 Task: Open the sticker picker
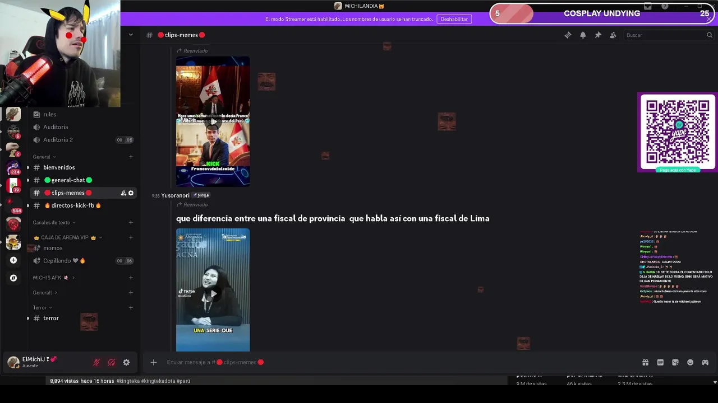click(x=675, y=362)
